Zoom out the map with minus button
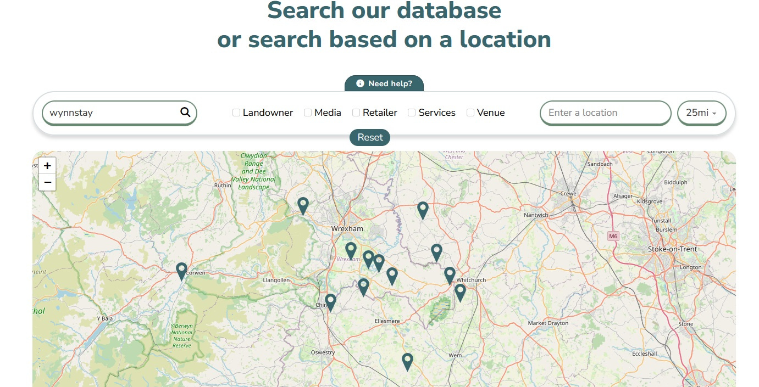759x387 pixels. click(47, 182)
